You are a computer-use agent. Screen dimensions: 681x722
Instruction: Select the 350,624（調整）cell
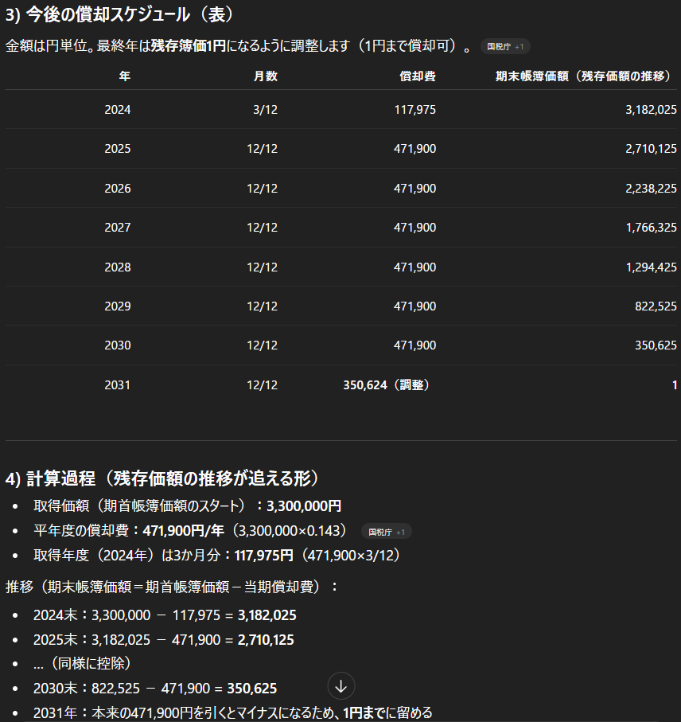point(387,384)
